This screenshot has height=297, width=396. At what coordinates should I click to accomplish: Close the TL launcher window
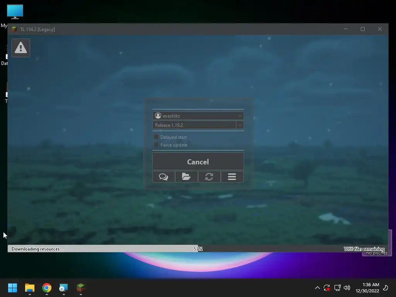380,29
